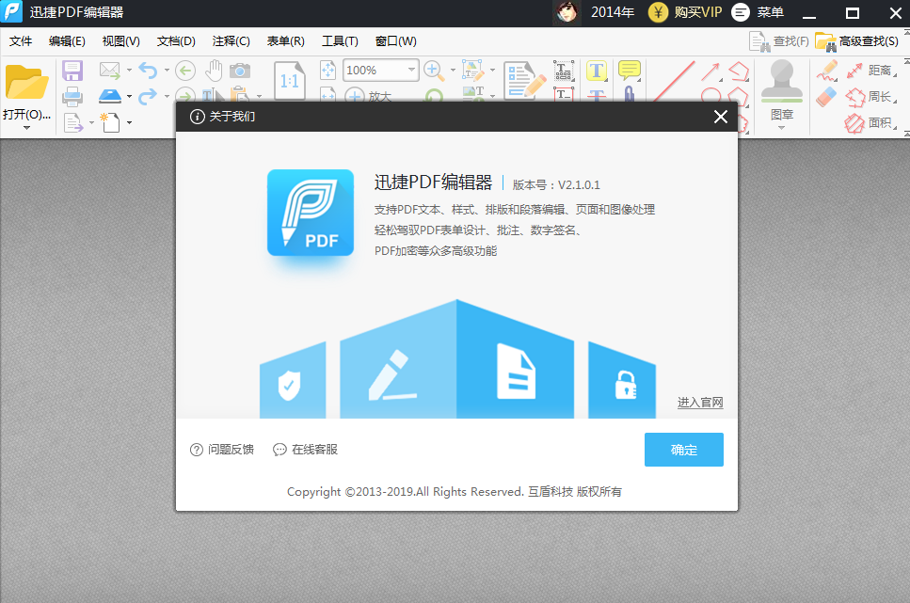Click the Print icon in the toolbar
The height and width of the screenshot is (603, 910).
click(x=72, y=96)
